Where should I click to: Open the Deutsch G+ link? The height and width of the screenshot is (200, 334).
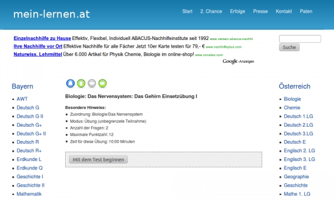29,125
